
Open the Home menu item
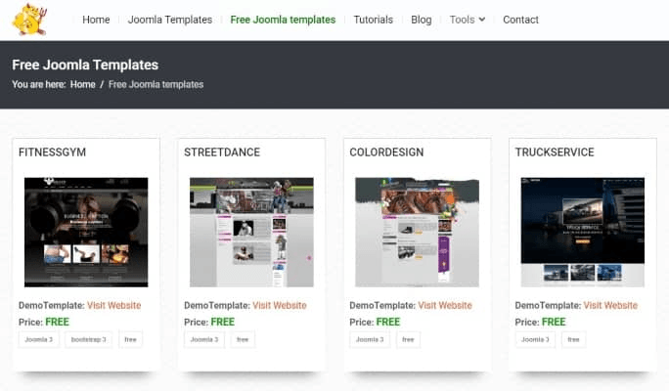[96, 20]
